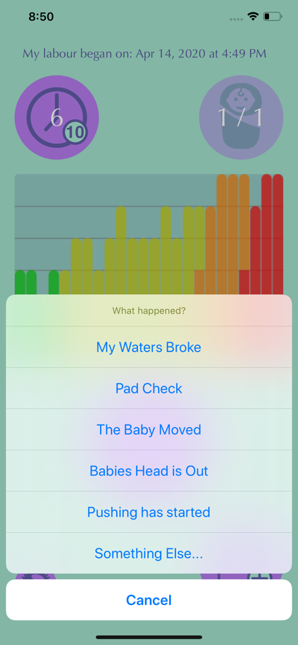Select My Waters Broke option
The width and height of the screenshot is (298, 645).
149,347
